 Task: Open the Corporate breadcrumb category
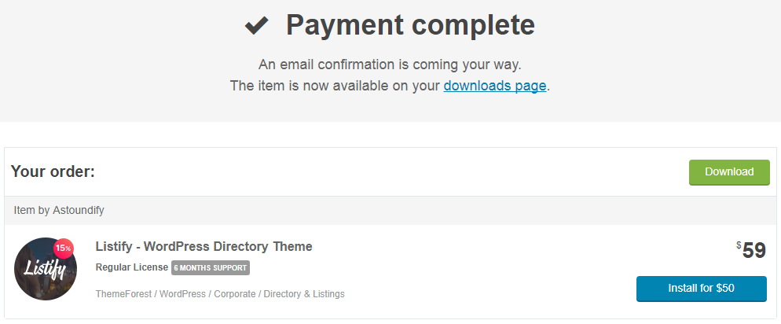click(234, 294)
